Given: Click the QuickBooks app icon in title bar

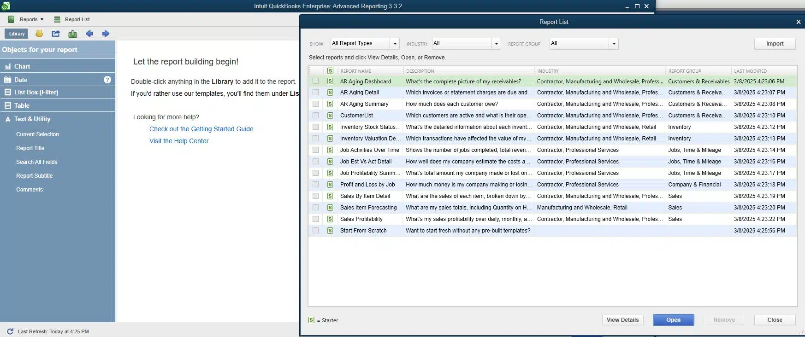Looking at the screenshot, I should click(6, 6).
